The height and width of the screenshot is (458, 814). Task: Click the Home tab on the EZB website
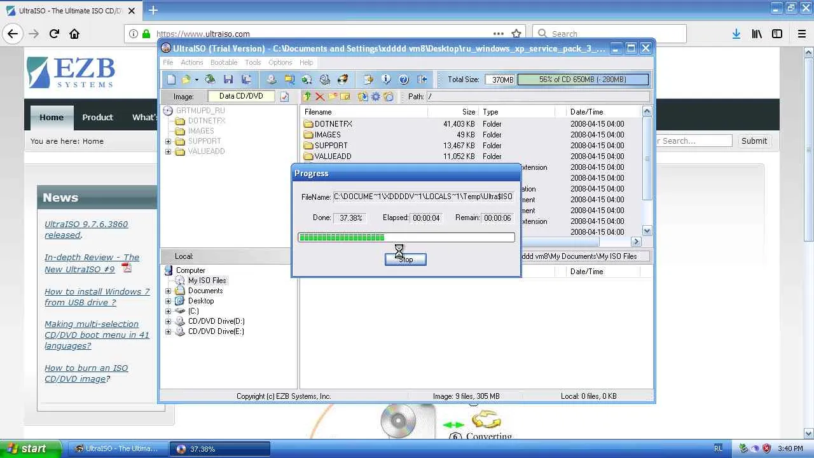(52, 117)
